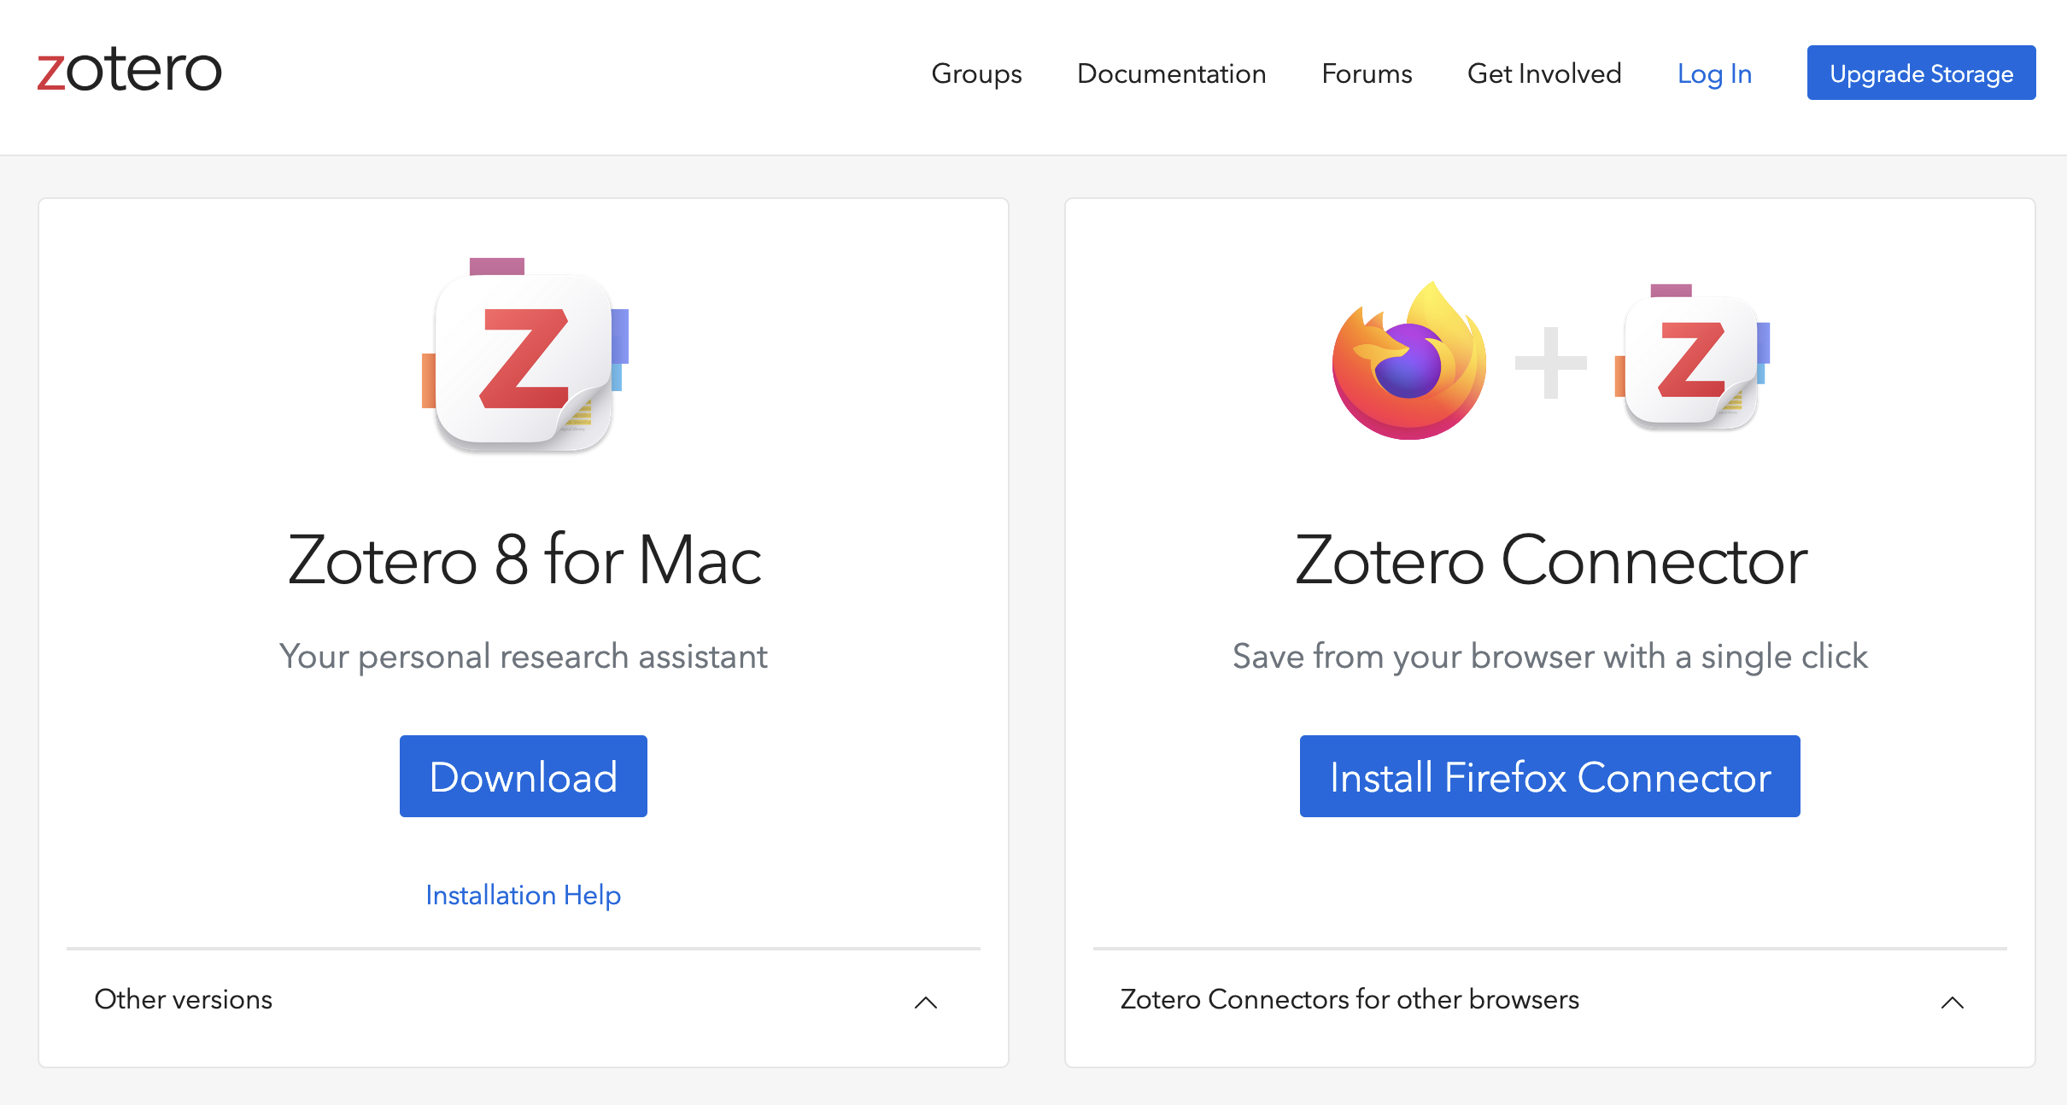This screenshot has height=1105, width=2067.
Task: Select Get Involved in the header
Action: pyautogui.click(x=1544, y=73)
